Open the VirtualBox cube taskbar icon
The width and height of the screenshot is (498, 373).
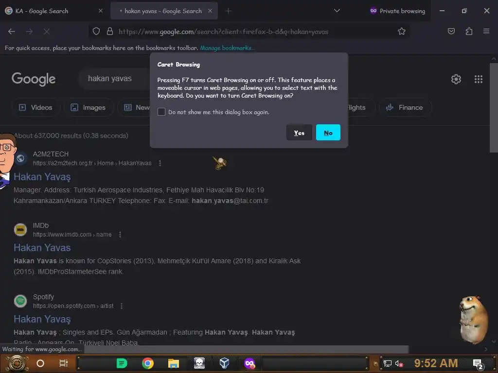click(x=224, y=363)
